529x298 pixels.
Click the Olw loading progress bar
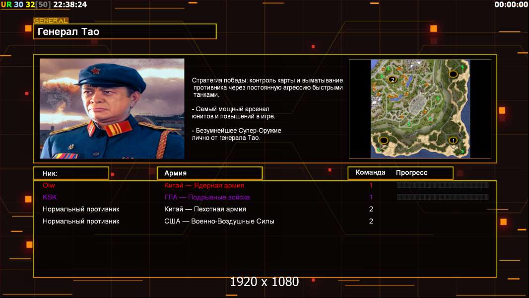(443, 185)
